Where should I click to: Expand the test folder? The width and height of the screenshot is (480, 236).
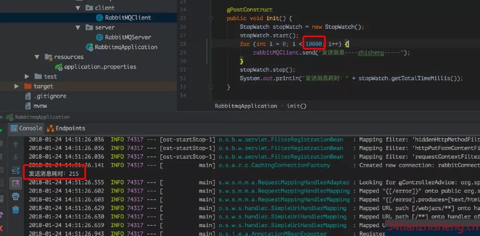coord(27,76)
